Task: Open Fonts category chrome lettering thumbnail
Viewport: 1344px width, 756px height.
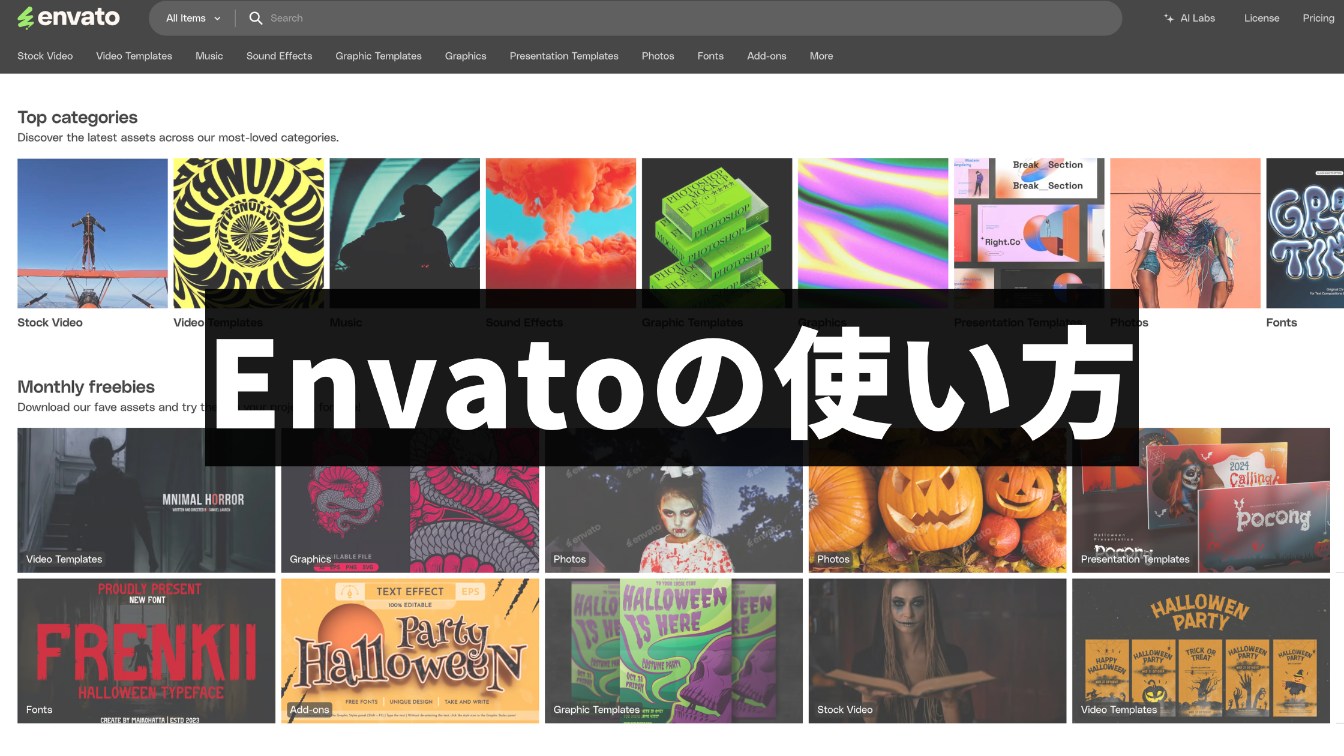Action: 1305,233
